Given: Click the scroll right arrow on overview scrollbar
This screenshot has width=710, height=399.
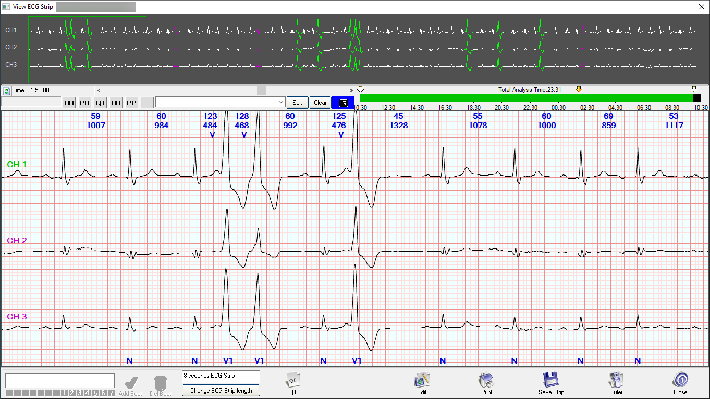Looking at the screenshot, I should pyautogui.click(x=351, y=91).
